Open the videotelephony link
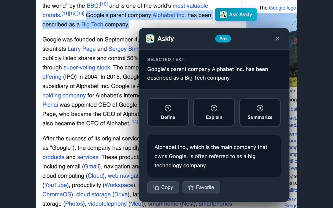Viewport: 333px width, 208px height. 107,204
